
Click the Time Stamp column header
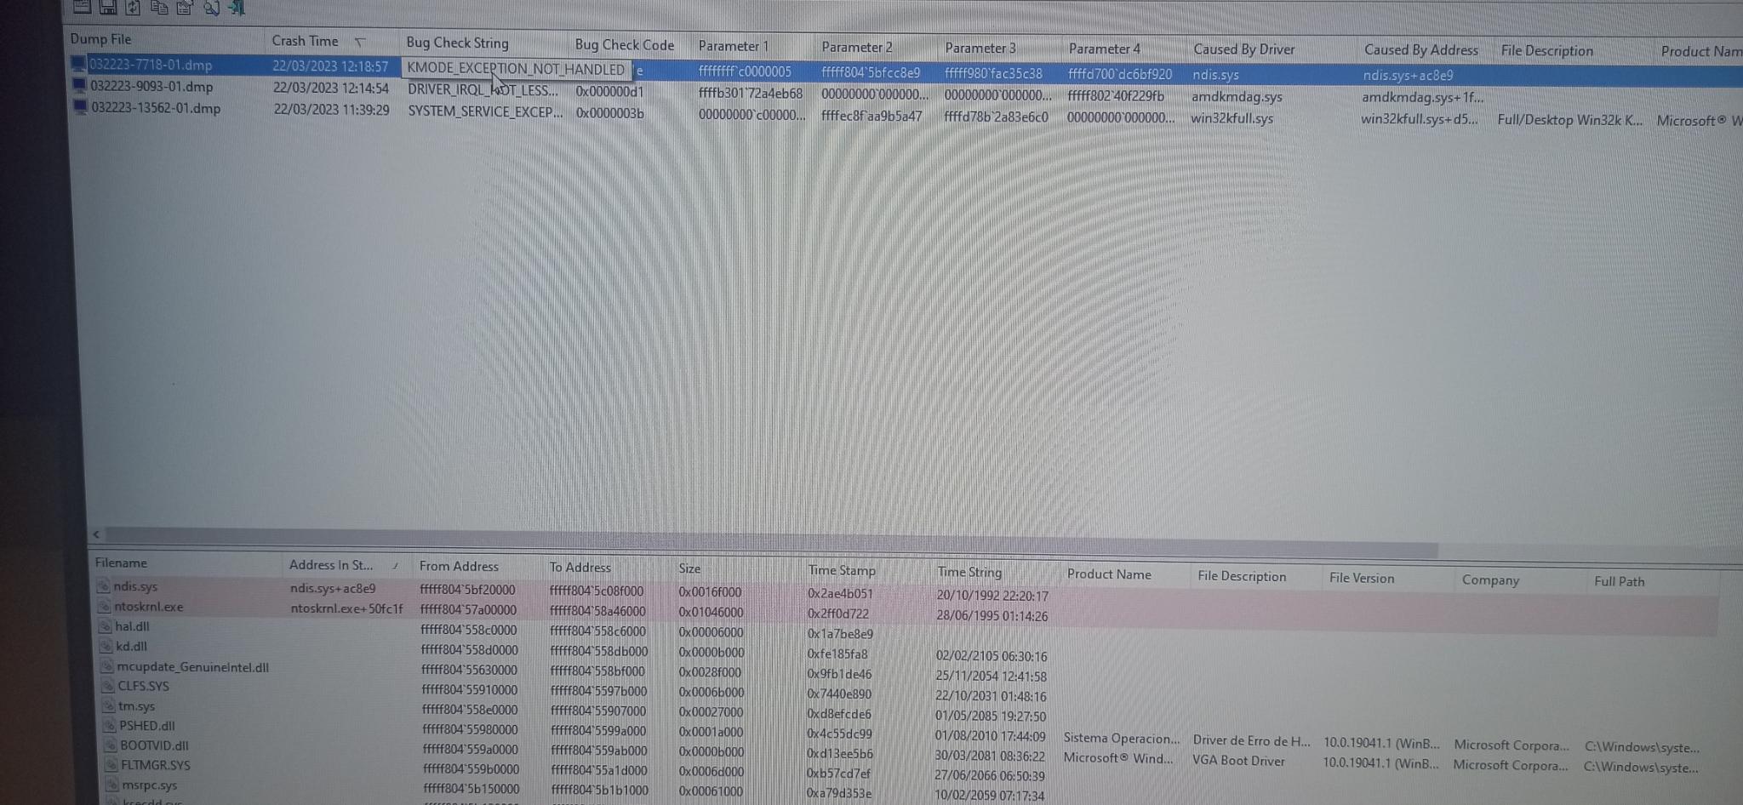(841, 570)
